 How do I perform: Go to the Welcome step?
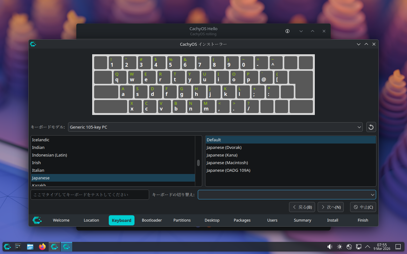pos(61,220)
